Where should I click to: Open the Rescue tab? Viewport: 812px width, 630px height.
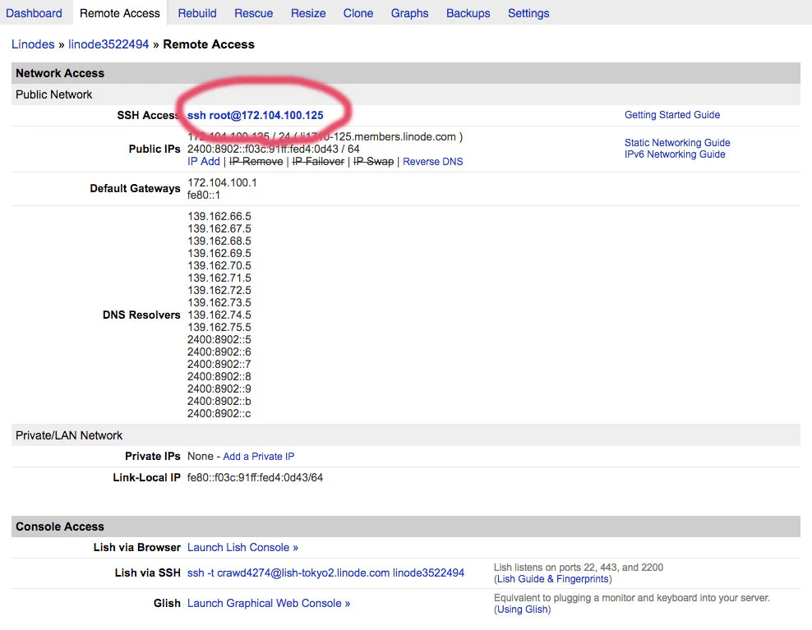pos(253,13)
